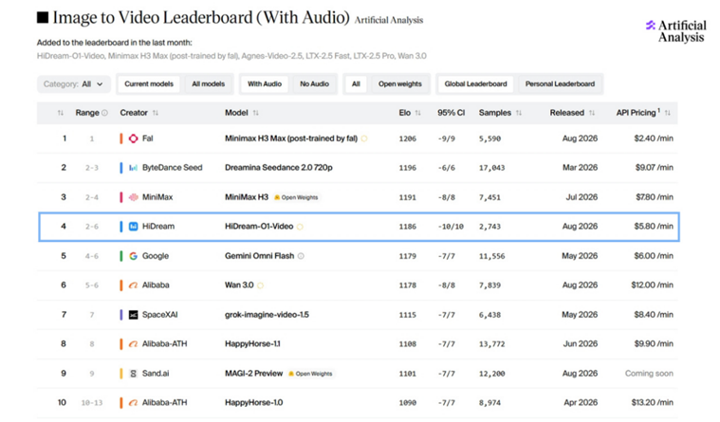
Task: Open the grok-imagine-video-1.5 model link
Action: point(267,315)
